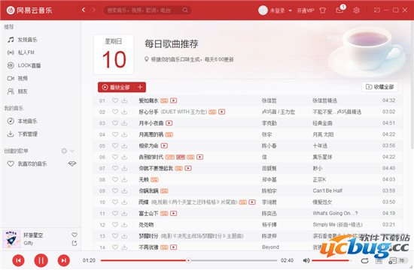
Task: Open the artist 张信哲 link
Action: tap(269, 100)
